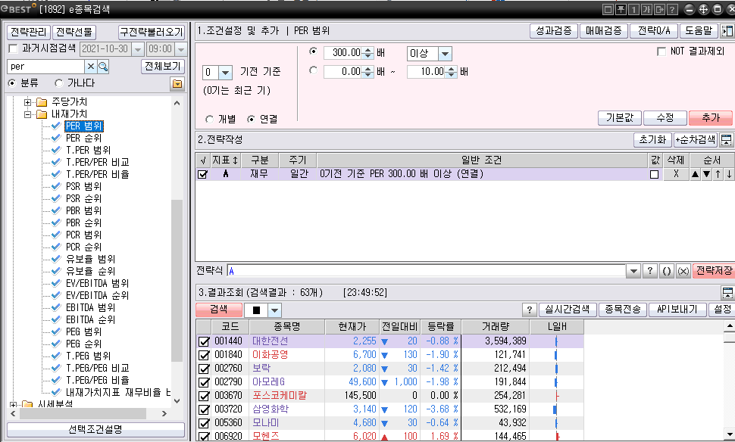Click the 성과검증 button
Screen dimensions: 735x442
tap(554, 31)
